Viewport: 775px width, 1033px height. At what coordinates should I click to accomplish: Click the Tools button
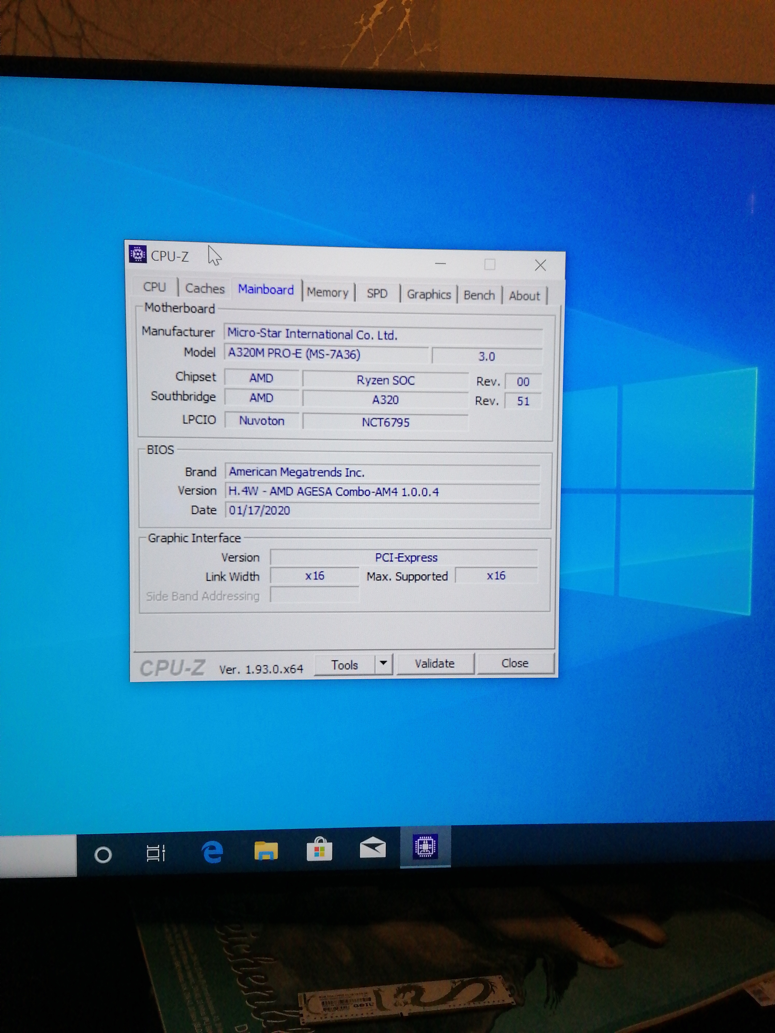[x=345, y=665]
